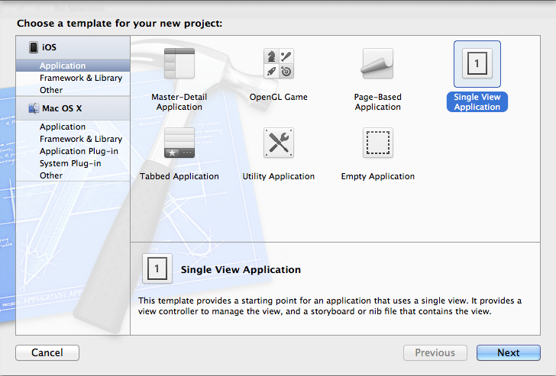Select the Utility Application template icon
Screen dimensions: 556x376
[x=279, y=143]
